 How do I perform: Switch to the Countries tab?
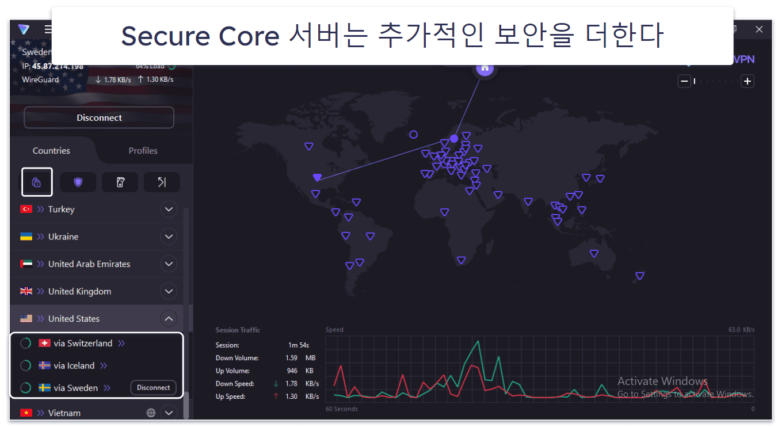(x=51, y=151)
